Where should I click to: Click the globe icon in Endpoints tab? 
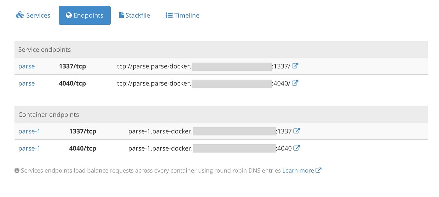point(69,15)
